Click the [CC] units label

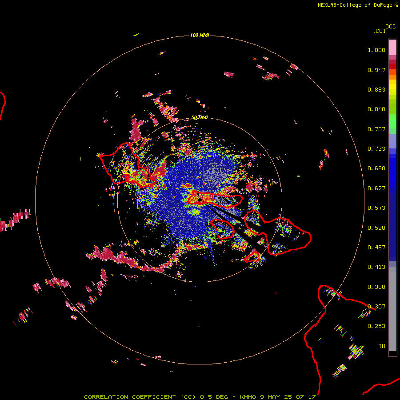[x=379, y=31]
